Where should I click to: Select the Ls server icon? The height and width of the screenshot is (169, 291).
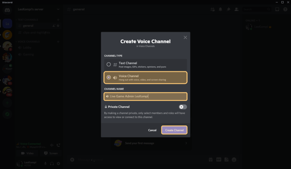click(x=7, y=24)
